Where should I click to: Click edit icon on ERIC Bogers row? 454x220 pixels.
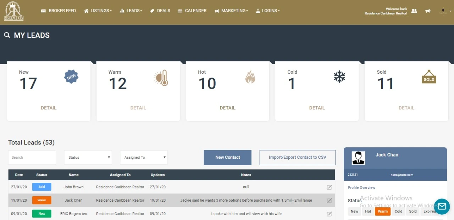(x=329, y=214)
